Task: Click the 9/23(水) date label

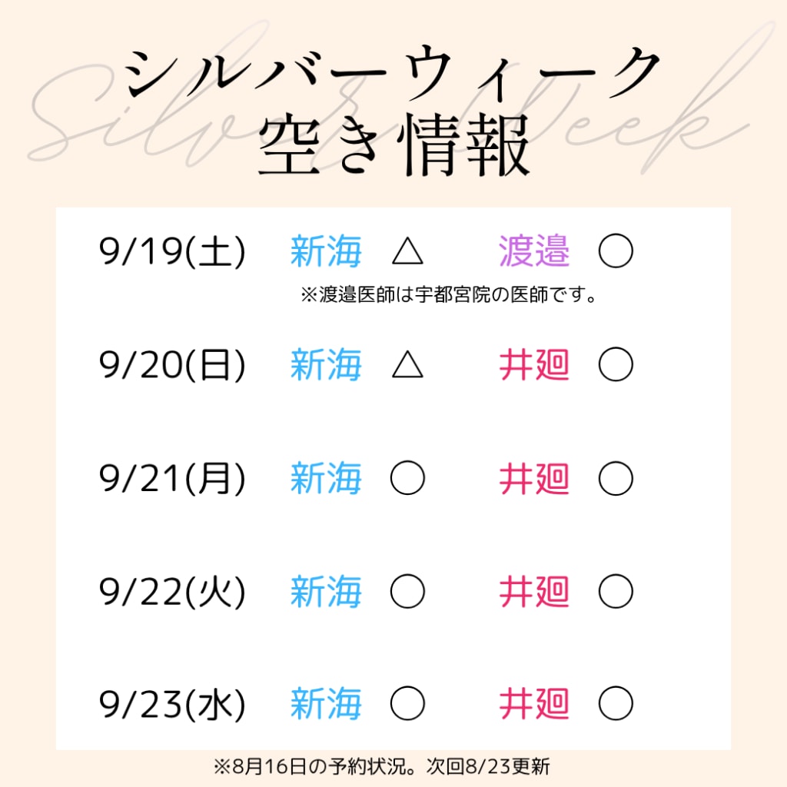Action: [x=172, y=704]
